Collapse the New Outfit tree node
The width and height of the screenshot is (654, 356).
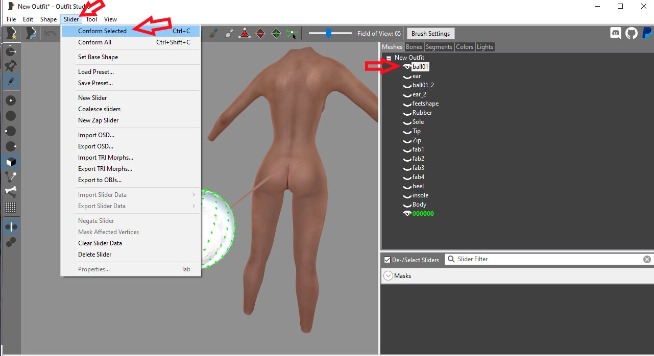coord(389,58)
